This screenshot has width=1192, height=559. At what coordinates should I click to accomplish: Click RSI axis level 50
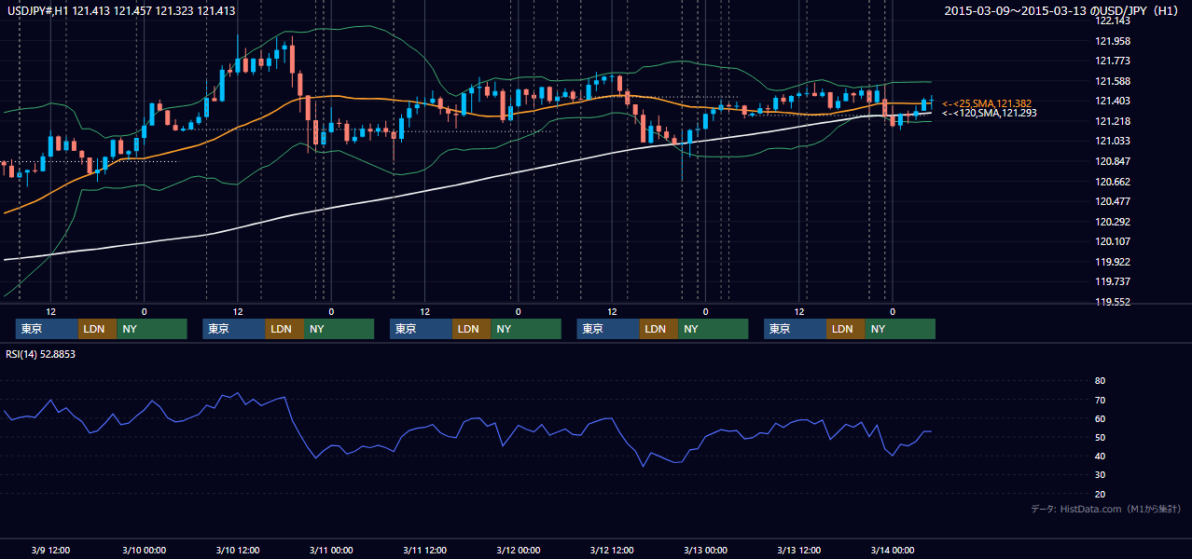(1100, 437)
